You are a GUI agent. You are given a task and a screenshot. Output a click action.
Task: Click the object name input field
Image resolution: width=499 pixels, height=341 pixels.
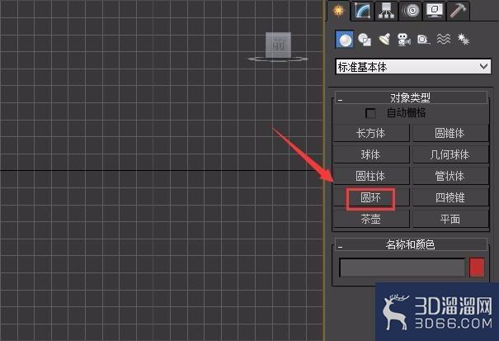pos(402,268)
